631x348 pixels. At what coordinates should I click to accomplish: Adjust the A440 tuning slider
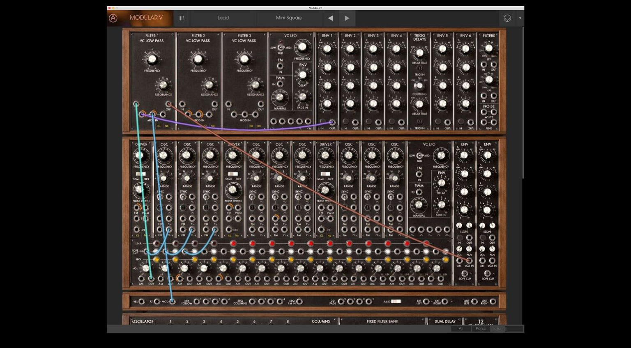(396, 301)
